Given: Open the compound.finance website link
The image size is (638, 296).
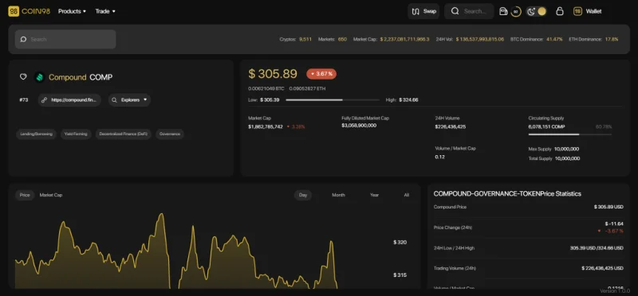Looking at the screenshot, I should [x=69, y=100].
